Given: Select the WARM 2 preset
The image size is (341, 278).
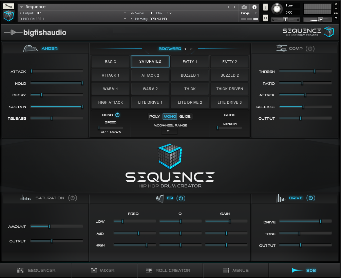Looking at the screenshot, I should (x=150, y=89).
